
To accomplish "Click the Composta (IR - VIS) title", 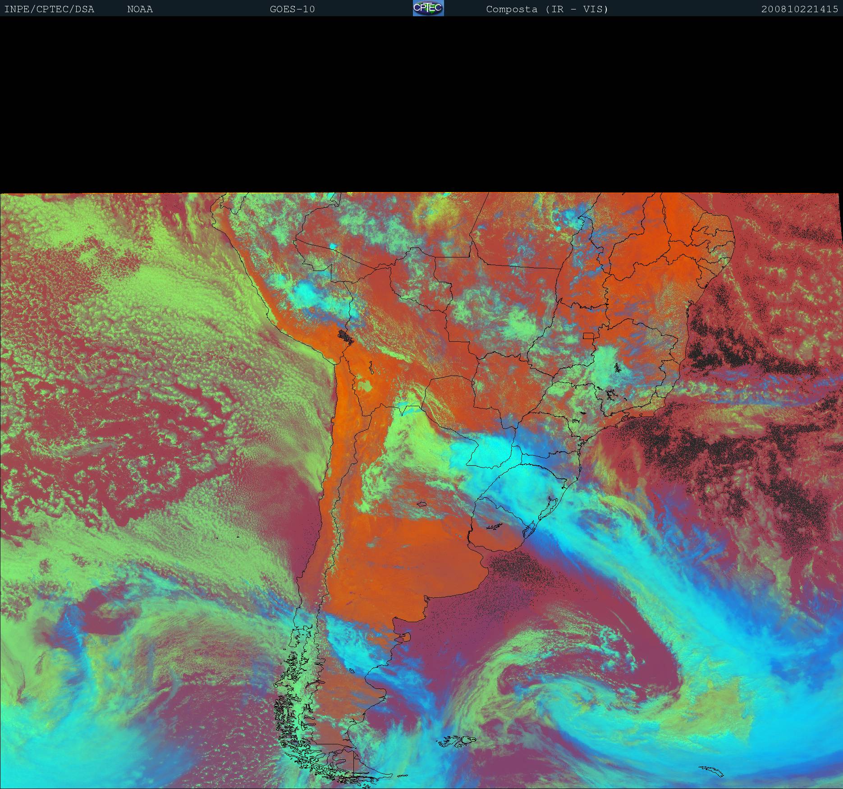I will point(547,9).
